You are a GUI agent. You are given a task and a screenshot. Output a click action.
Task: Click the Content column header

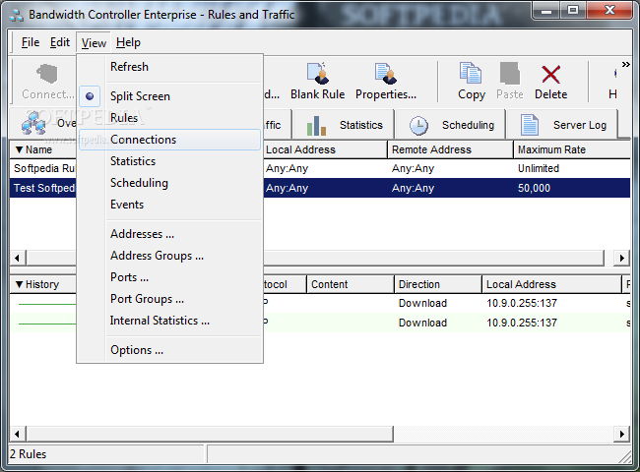pyautogui.click(x=351, y=284)
